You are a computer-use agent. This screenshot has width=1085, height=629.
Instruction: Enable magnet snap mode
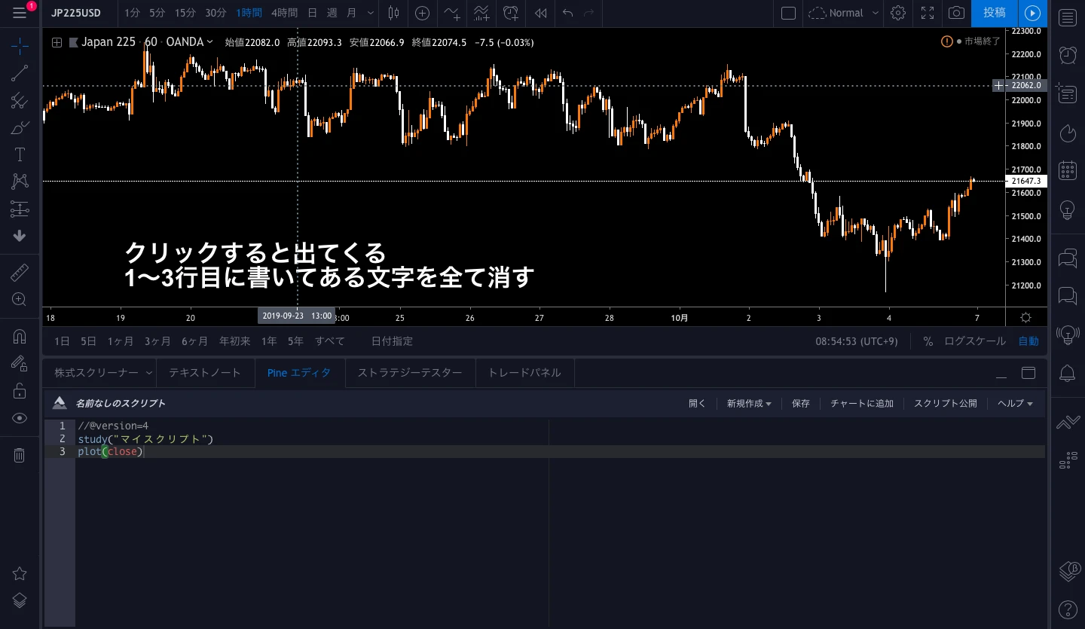pos(19,336)
